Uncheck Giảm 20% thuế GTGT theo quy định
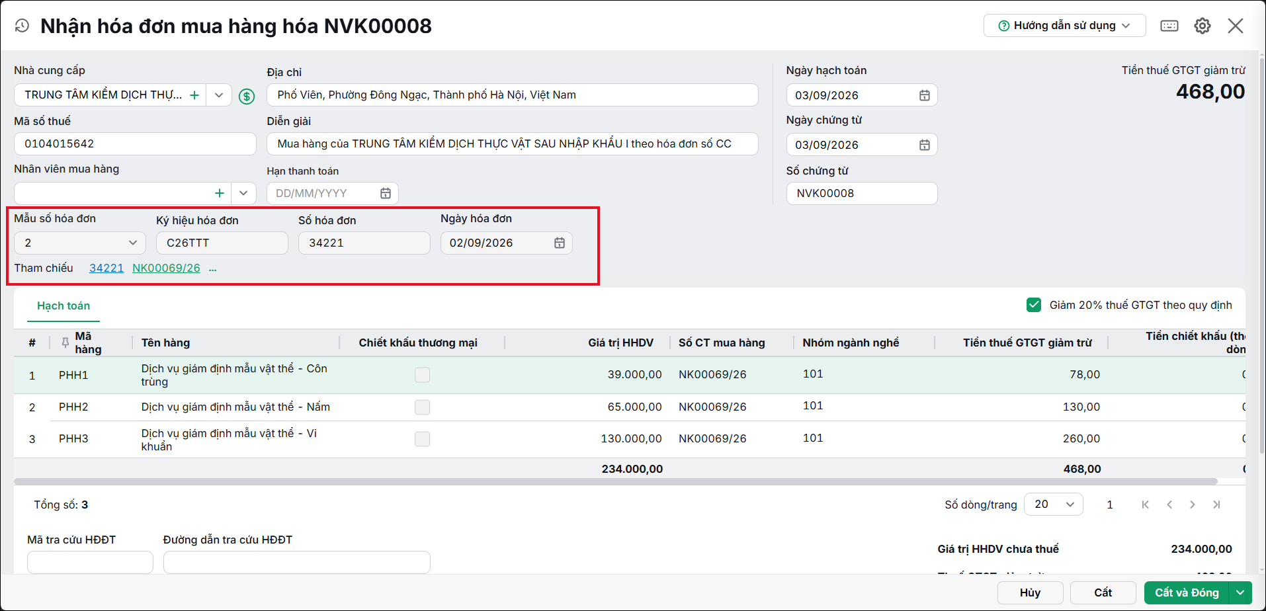Viewport: 1266px width, 611px height. point(1033,305)
